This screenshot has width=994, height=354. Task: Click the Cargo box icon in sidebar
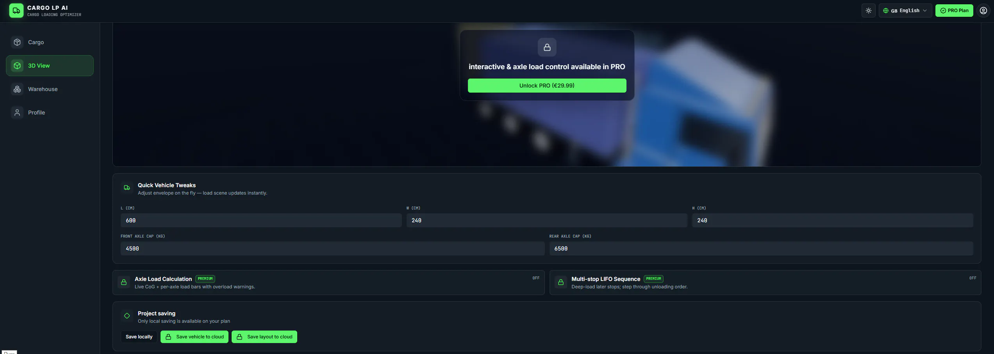click(17, 42)
